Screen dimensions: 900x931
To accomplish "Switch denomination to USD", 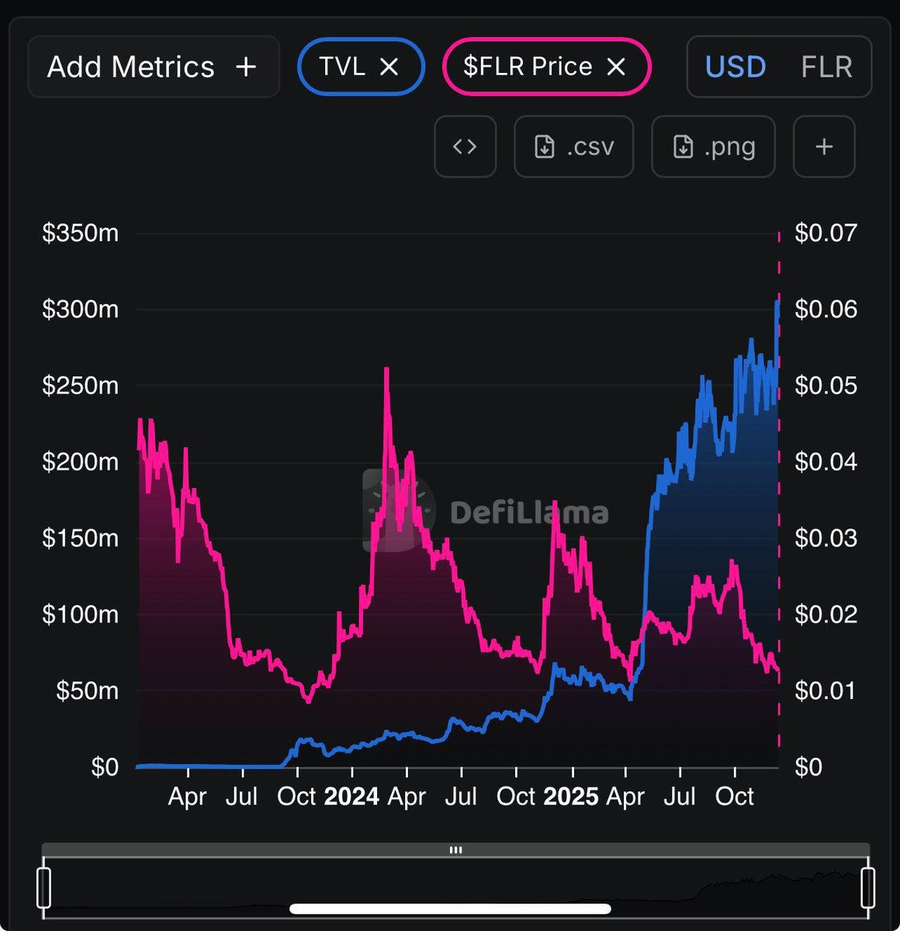I will (x=736, y=67).
